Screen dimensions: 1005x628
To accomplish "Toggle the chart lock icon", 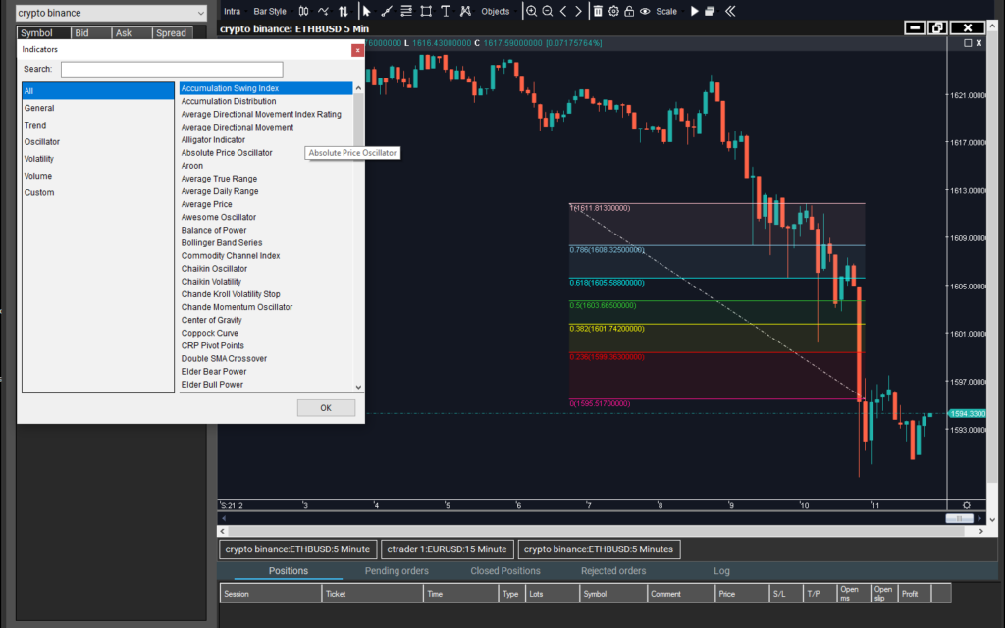I will (629, 11).
